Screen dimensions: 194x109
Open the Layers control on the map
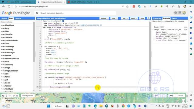156,96
